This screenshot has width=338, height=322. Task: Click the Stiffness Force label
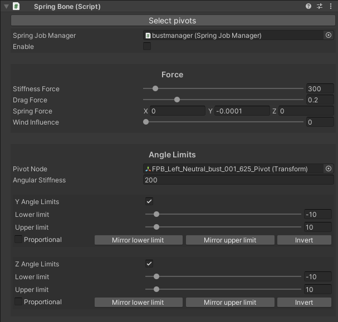[36, 89]
